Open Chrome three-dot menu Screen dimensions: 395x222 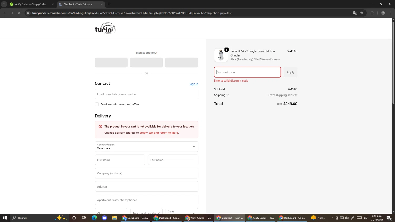[x=391, y=13]
